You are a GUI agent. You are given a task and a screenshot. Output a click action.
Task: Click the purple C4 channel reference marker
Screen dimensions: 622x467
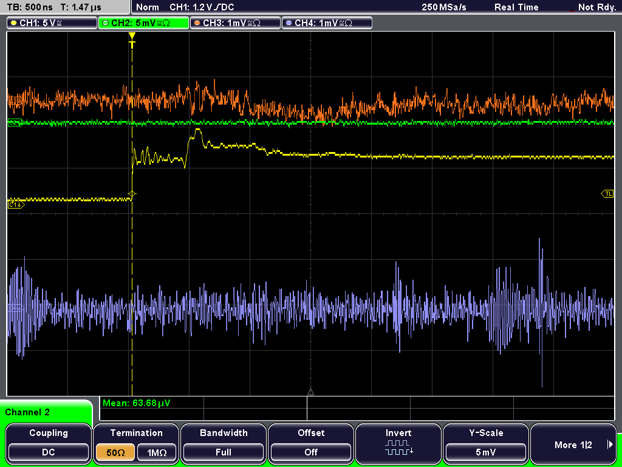click(x=15, y=308)
